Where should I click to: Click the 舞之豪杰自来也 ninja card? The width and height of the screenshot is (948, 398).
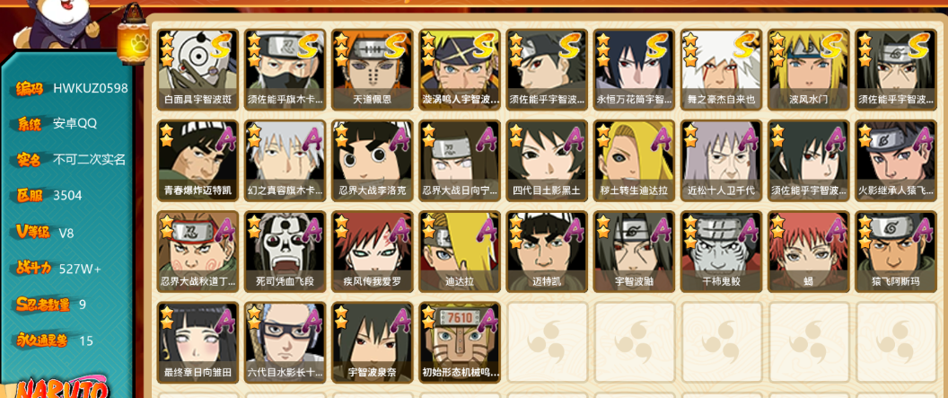(721, 70)
